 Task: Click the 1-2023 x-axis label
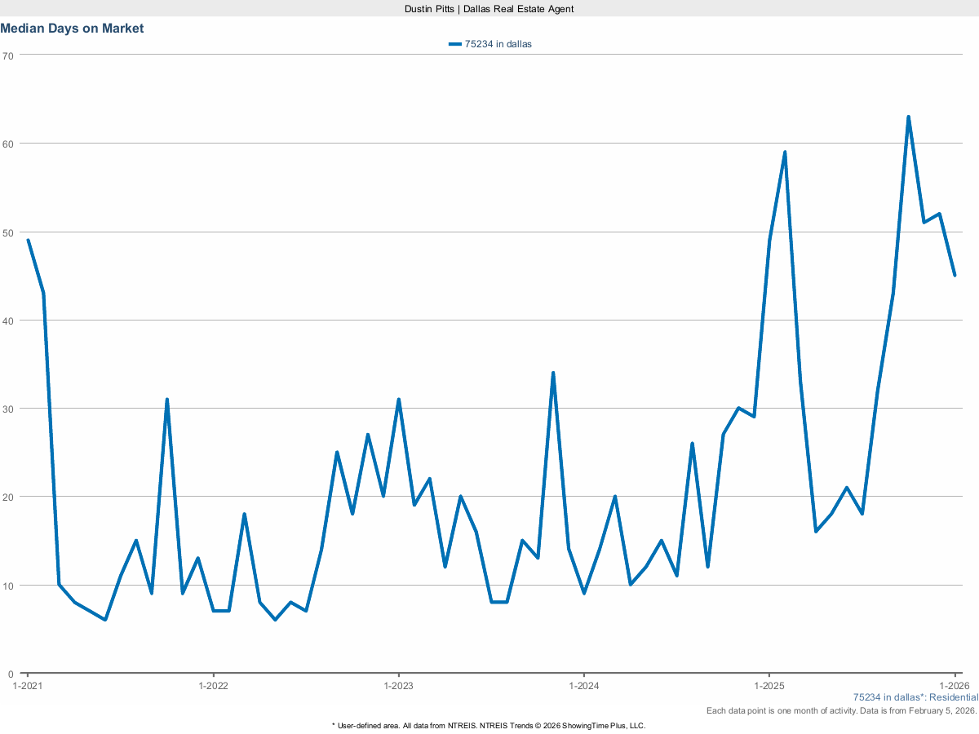tap(398, 686)
